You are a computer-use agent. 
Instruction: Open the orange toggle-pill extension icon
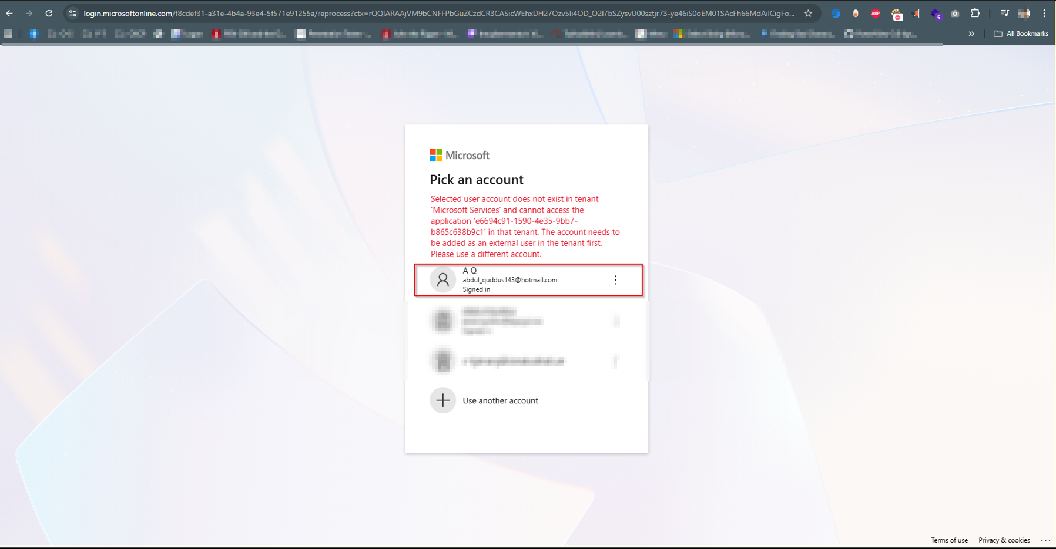click(x=856, y=13)
